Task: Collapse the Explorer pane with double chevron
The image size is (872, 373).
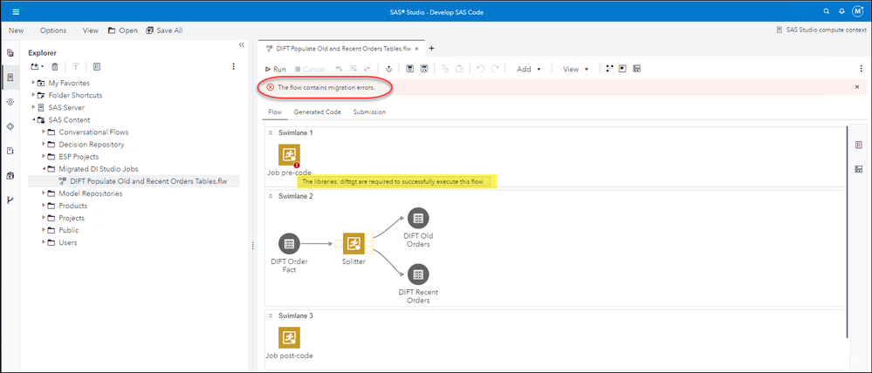Action: click(241, 45)
